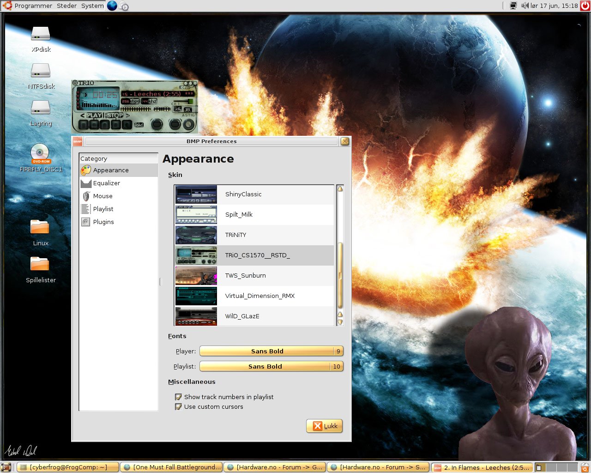The width and height of the screenshot is (591, 473).
Task: Click the web browser globe launcher in top panel
Action: pos(112,6)
